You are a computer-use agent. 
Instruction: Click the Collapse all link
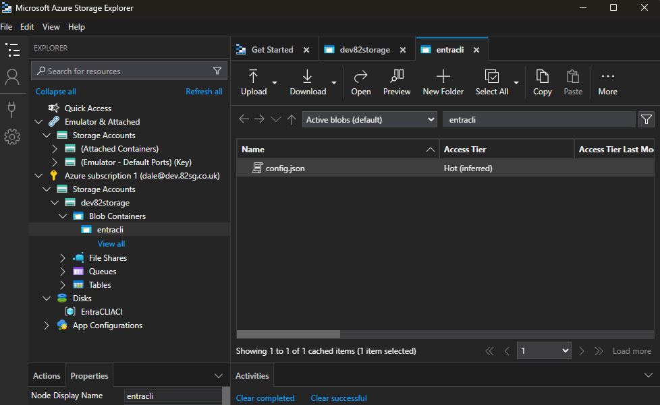[55, 92]
